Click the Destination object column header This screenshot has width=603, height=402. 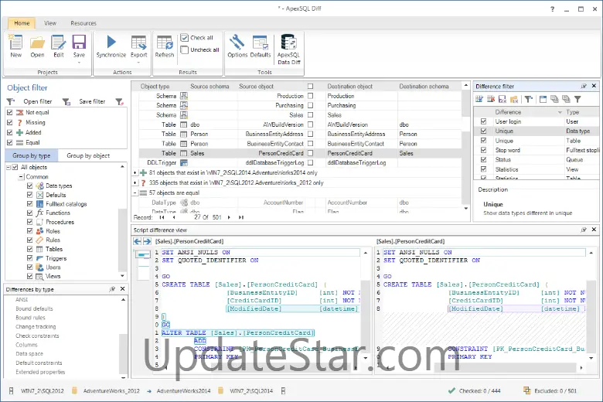[x=350, y=86]
